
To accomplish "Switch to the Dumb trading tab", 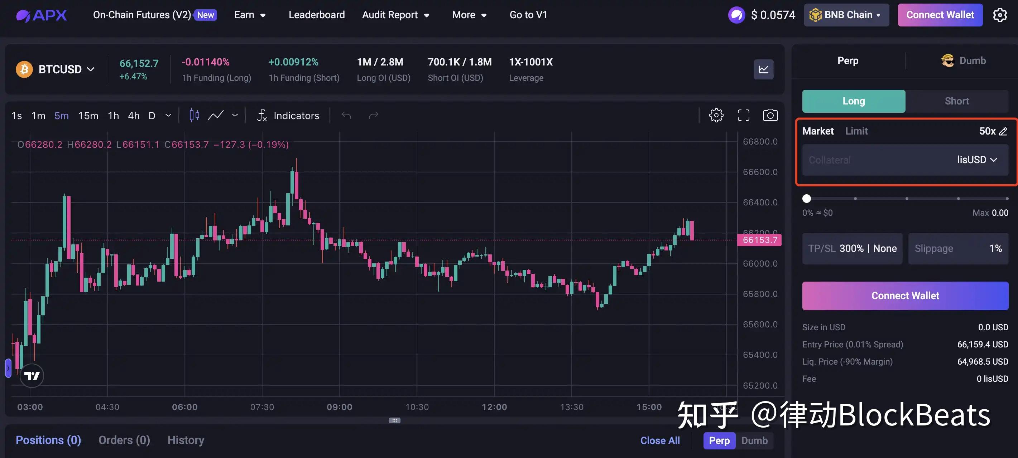I will (964, 61).
